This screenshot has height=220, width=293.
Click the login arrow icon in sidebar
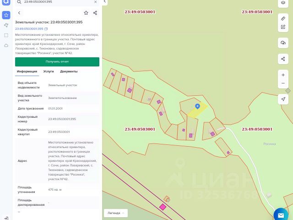tap(6, 218)
